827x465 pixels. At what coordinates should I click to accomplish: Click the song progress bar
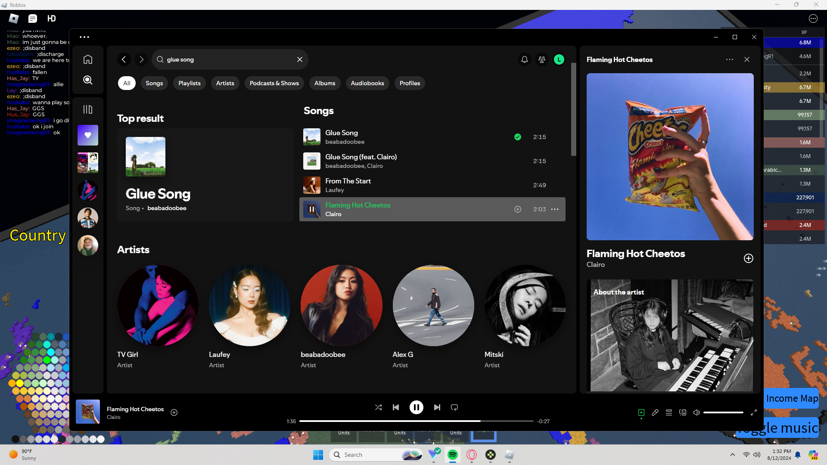416,421
